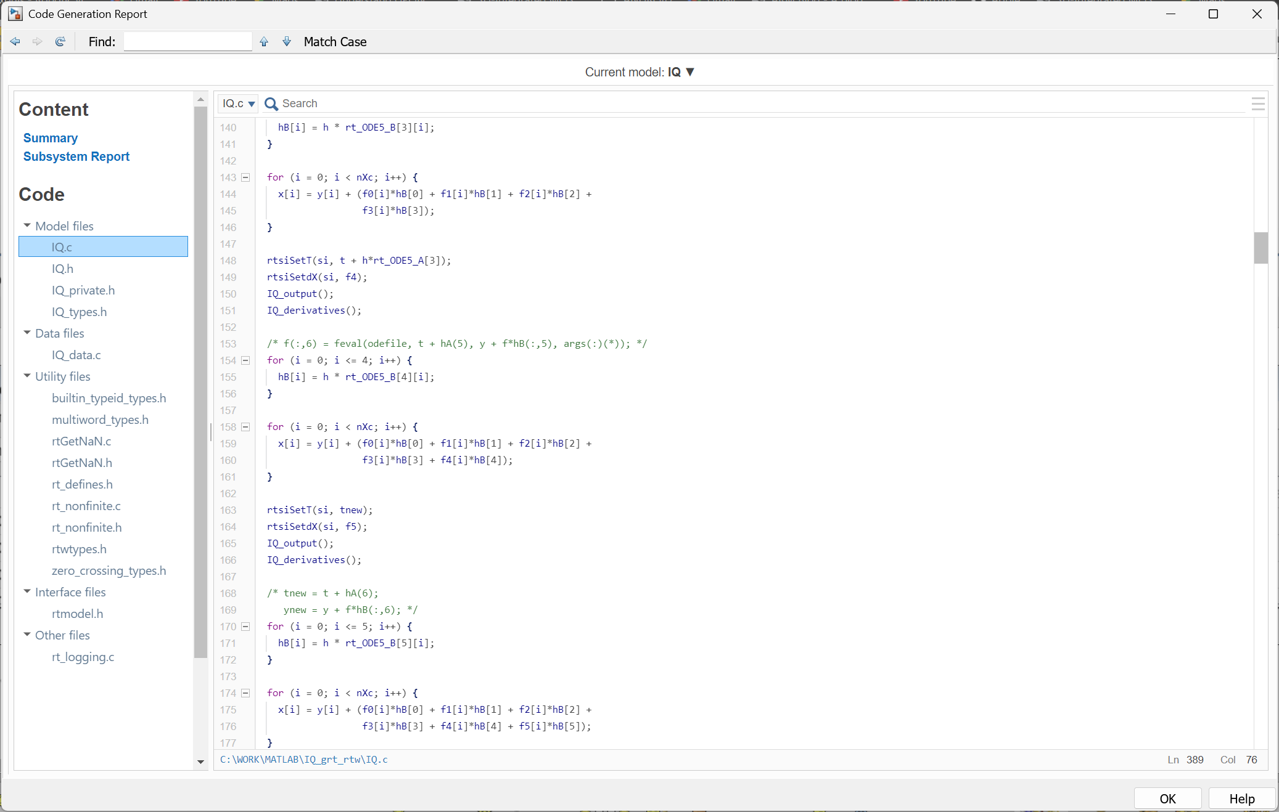Click the code Search input field
This screenshot has height=812, width=1279.
coord(763,104)
